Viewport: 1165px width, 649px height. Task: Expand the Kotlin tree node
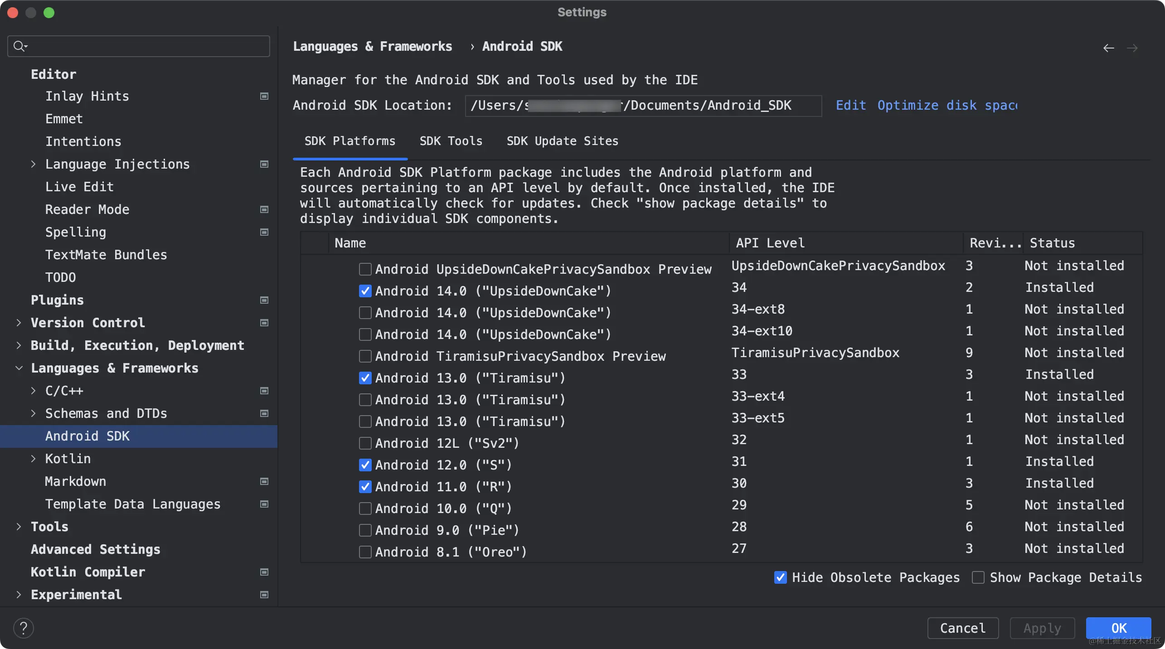(33, 459)
